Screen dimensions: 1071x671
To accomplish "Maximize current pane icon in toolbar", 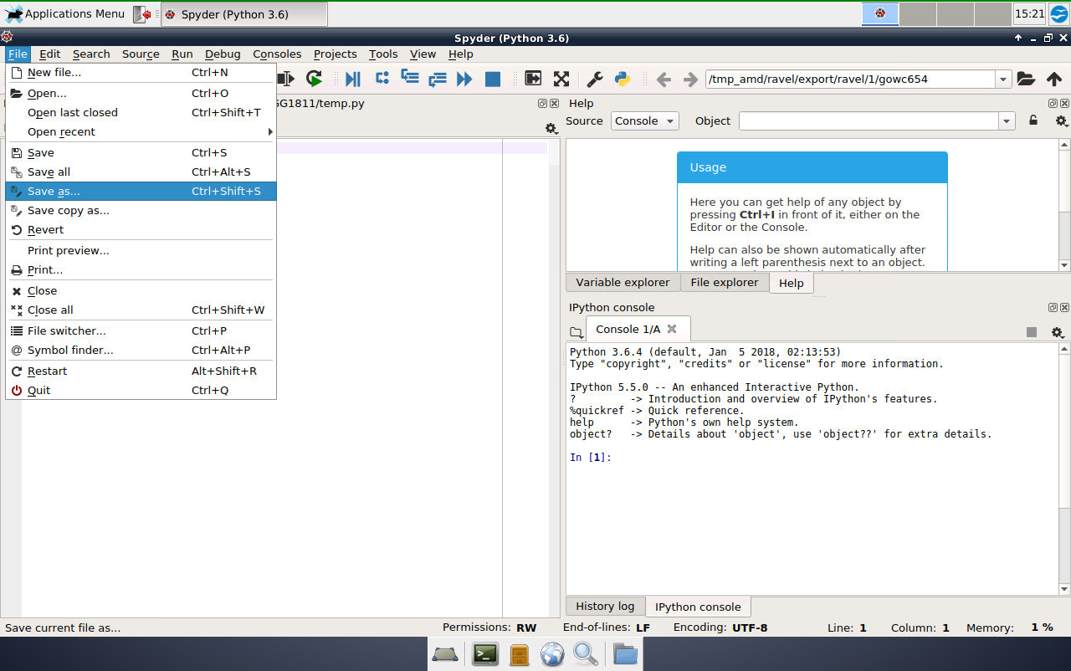I will [x=533, y=79].
